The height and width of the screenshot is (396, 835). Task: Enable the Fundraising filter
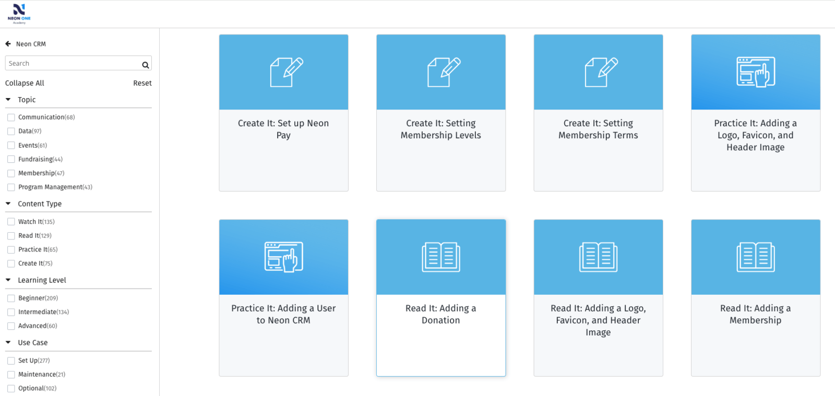tap(11, 159)
